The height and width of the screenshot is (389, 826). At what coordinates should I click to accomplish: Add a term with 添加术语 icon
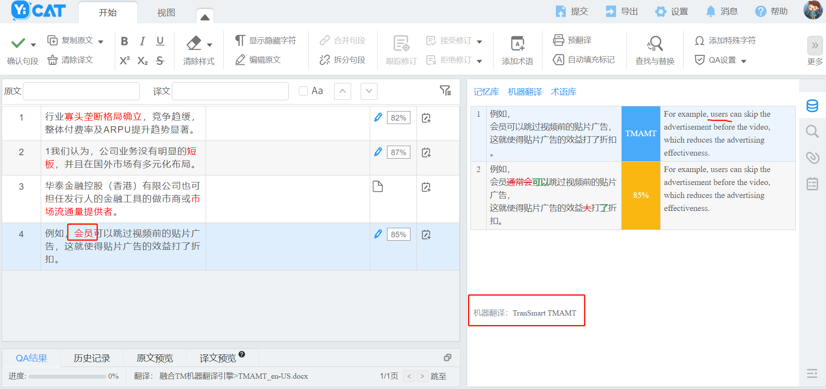click(518, 49)
